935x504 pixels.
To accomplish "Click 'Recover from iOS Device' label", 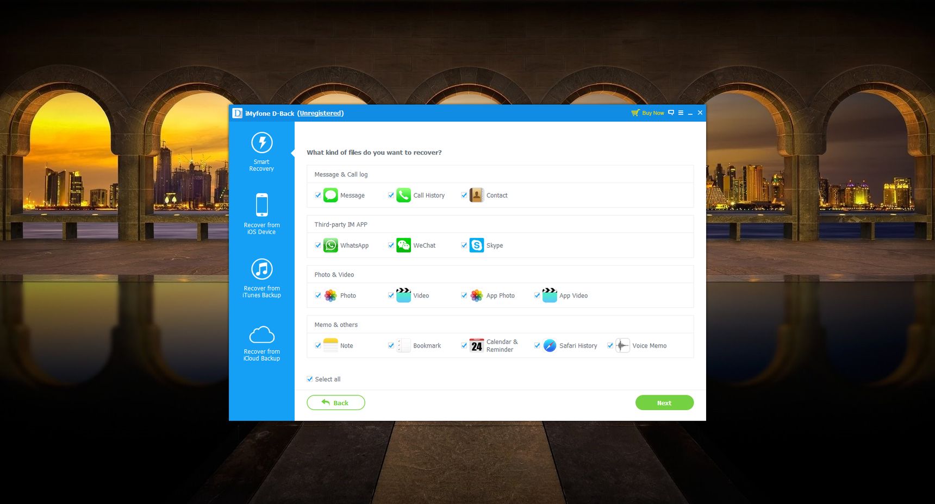I will pos(262,229).
